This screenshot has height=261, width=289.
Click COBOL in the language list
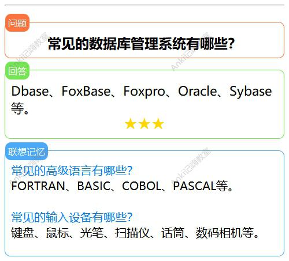(x=142, y=186)
